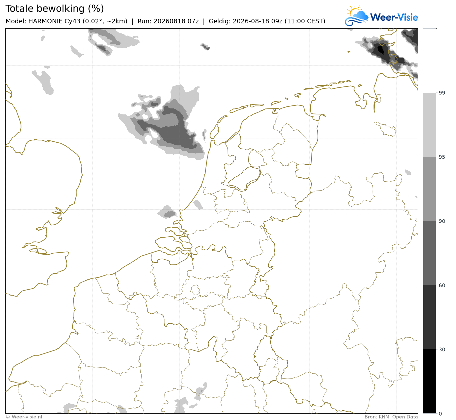The image size is (456, 420).
Task: Click the 60 tick label on colorbar
Action: (x=442, y=285)
